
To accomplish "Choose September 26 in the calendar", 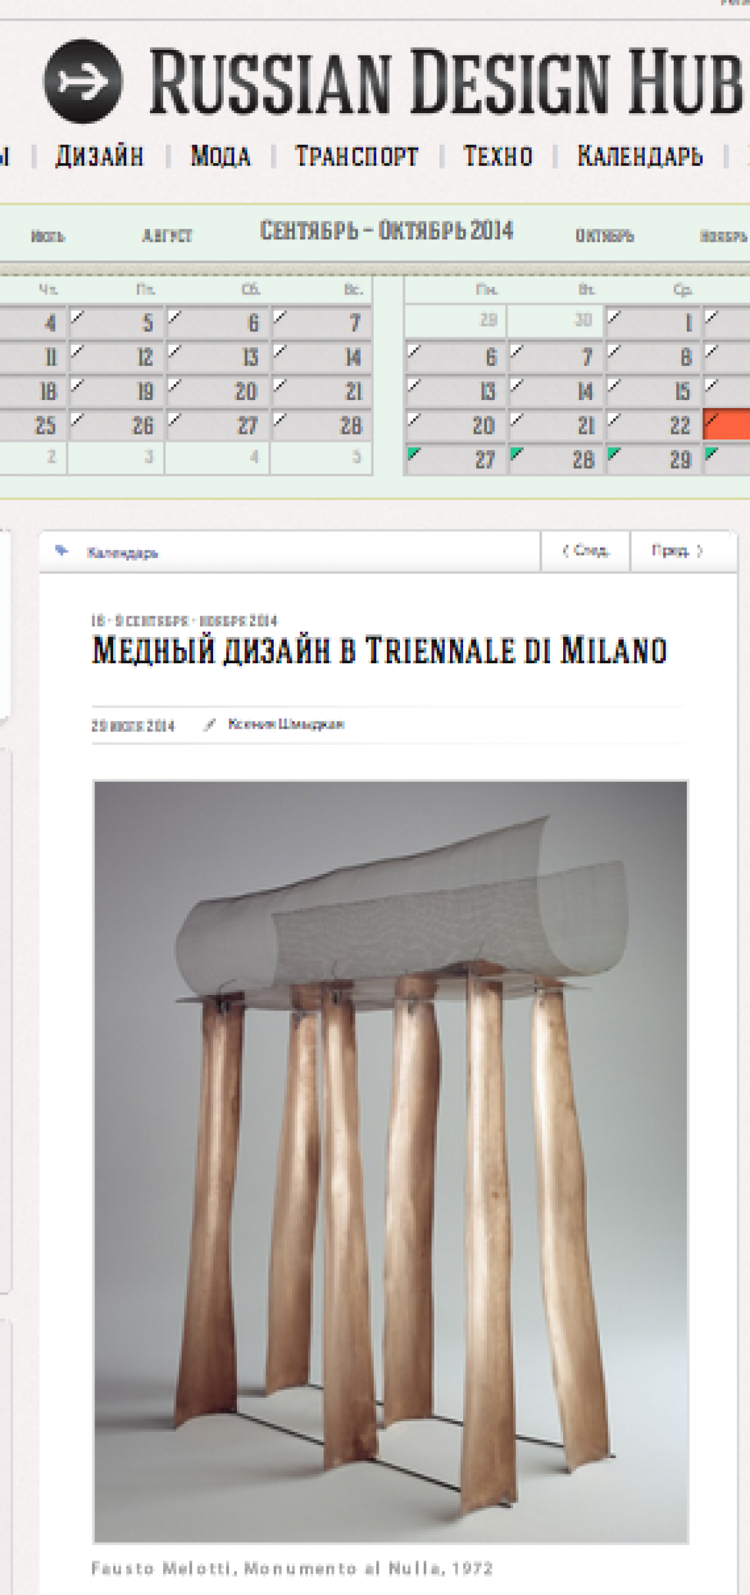I will 116,426.
